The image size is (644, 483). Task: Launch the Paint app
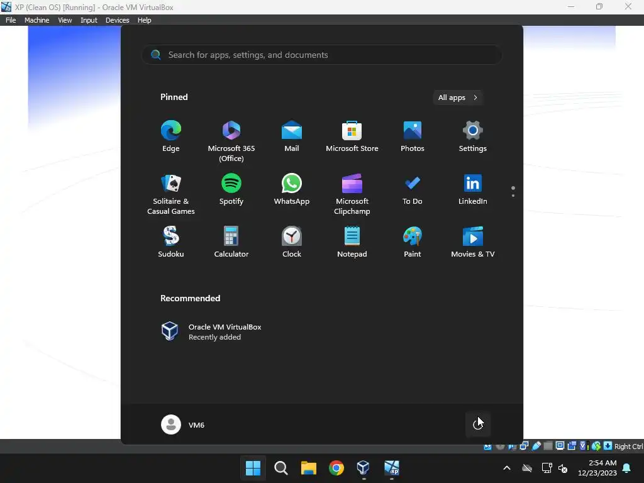tap(413, 242)
